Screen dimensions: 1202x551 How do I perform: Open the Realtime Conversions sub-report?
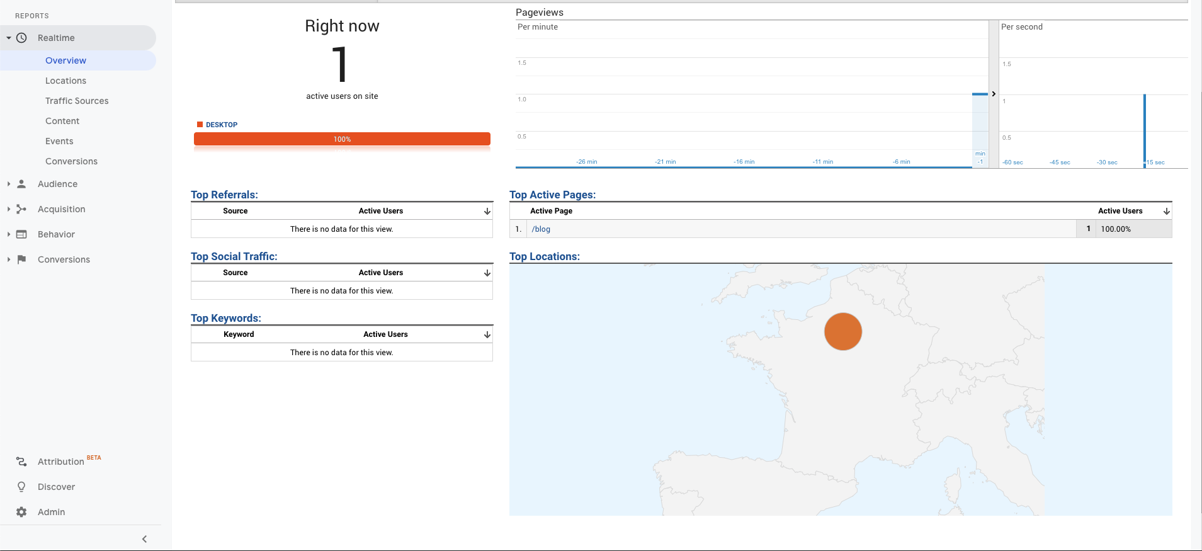71,161
